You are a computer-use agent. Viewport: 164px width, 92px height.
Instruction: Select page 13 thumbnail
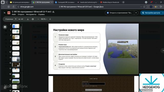[16, 70]
